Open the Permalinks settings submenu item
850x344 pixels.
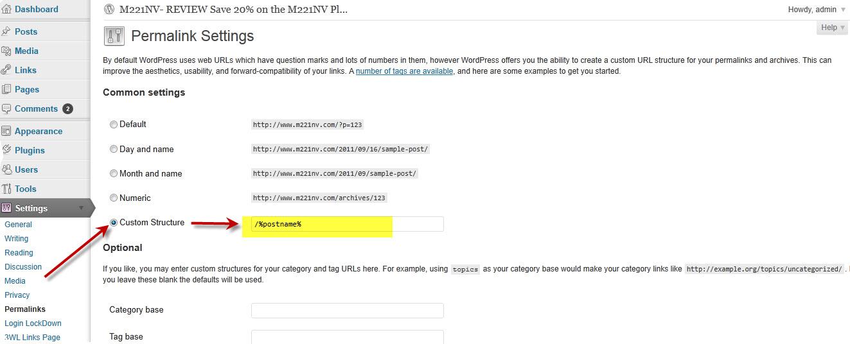coord(25,309)
